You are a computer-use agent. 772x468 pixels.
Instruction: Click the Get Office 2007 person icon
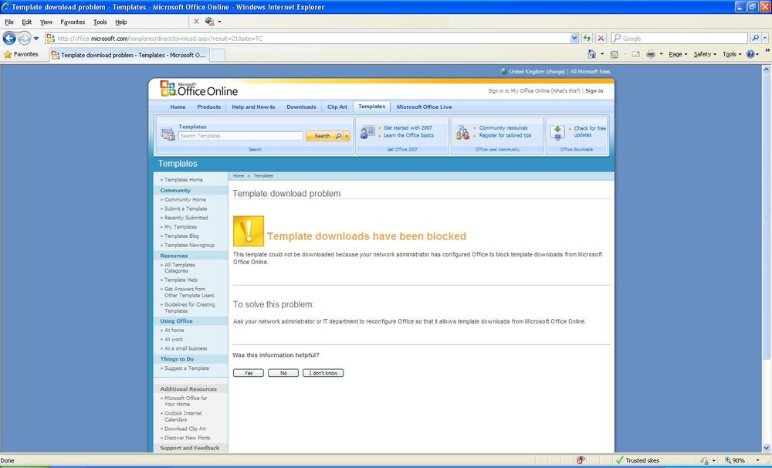[367, 132]
